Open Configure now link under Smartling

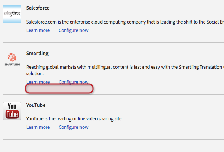click(x=74, y=82)
